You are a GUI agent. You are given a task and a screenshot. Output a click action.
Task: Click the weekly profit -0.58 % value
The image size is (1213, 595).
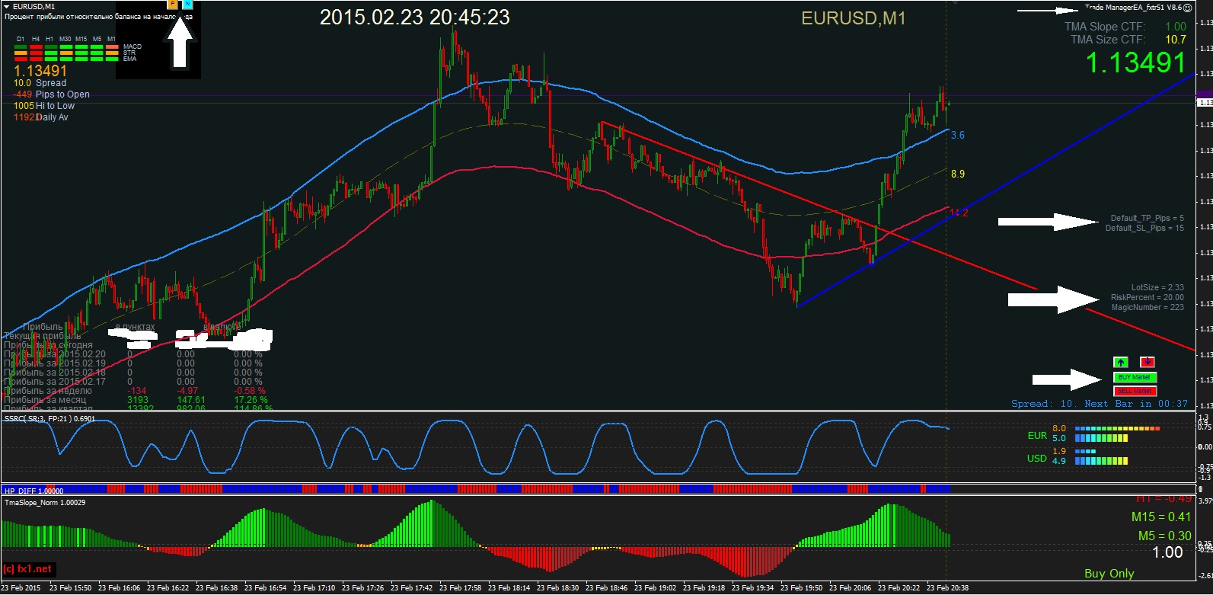[x=248, y=391]
